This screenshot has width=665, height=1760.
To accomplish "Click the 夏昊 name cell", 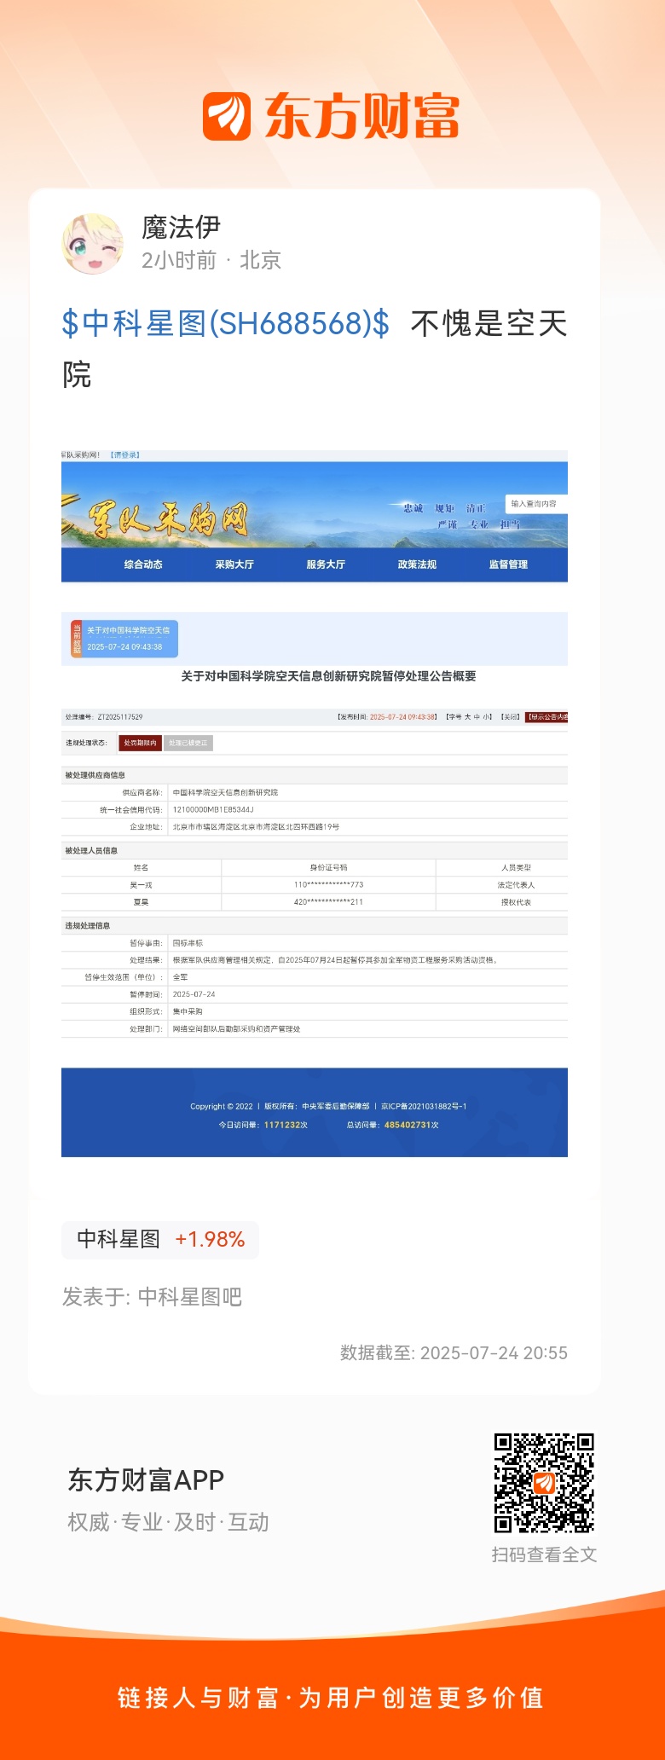I will point(141,902).
